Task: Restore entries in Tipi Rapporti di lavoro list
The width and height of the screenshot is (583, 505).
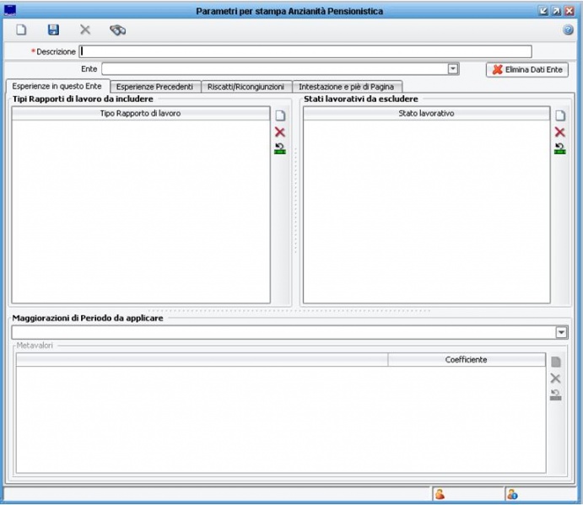Action: pos(280,148)
